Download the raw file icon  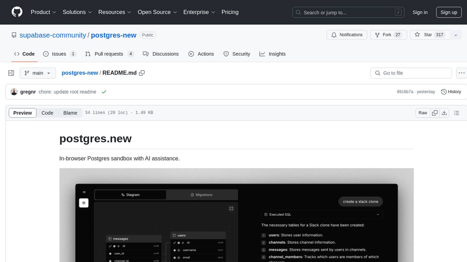coord(444,113)
